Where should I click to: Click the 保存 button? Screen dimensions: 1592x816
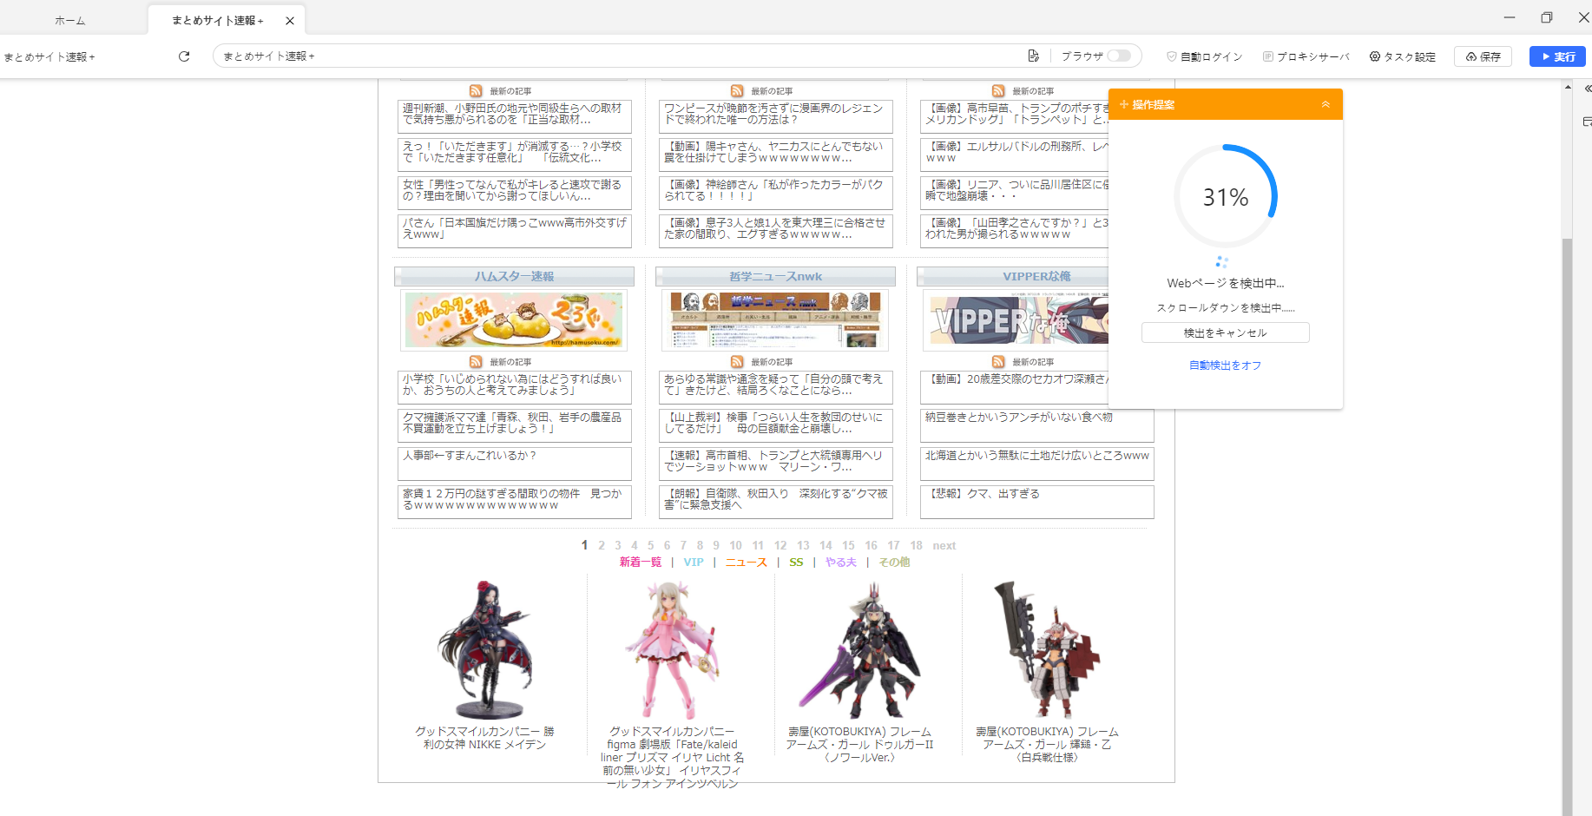pos(1483,56)
